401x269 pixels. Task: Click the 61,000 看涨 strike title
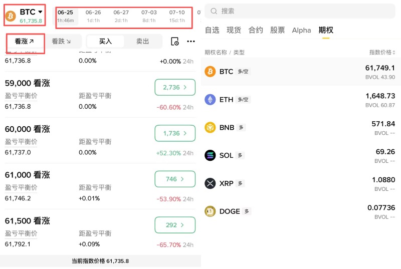pyautogui.click(x=28, y=175)
